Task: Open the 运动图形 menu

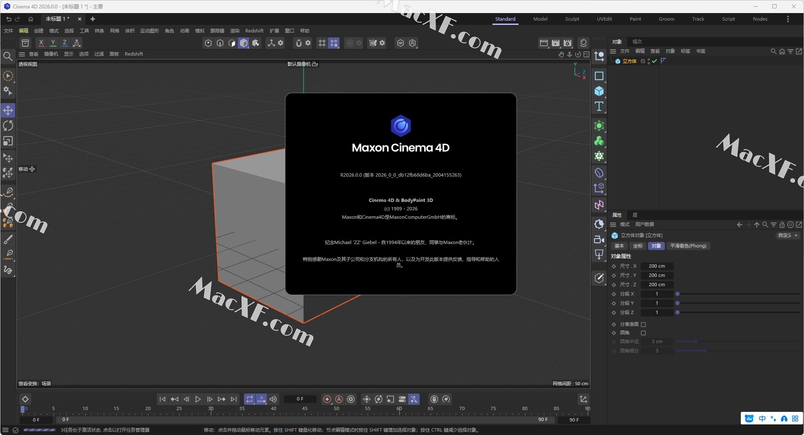Action: pyautogui.click(x=149, y=31)
